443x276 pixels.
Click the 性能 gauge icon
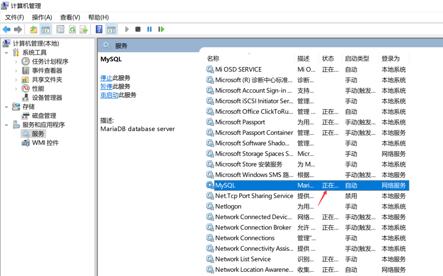tap(25, 89)
